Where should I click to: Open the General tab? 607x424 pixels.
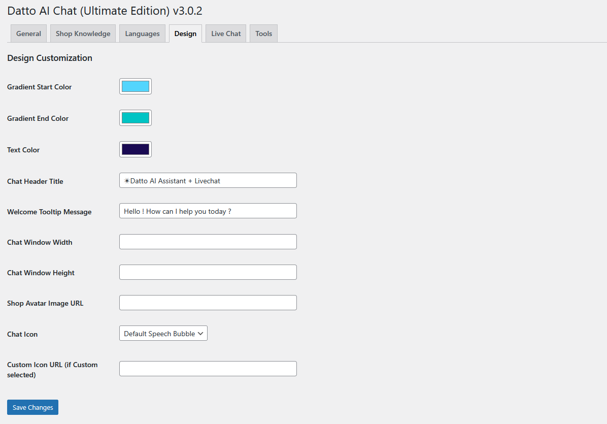point(28,34)
